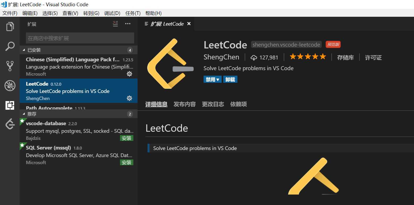Image resolution: width=414 pixels, height=205 pixels.
Task: Open the 任务(T) menu
Action: point(133,13)
